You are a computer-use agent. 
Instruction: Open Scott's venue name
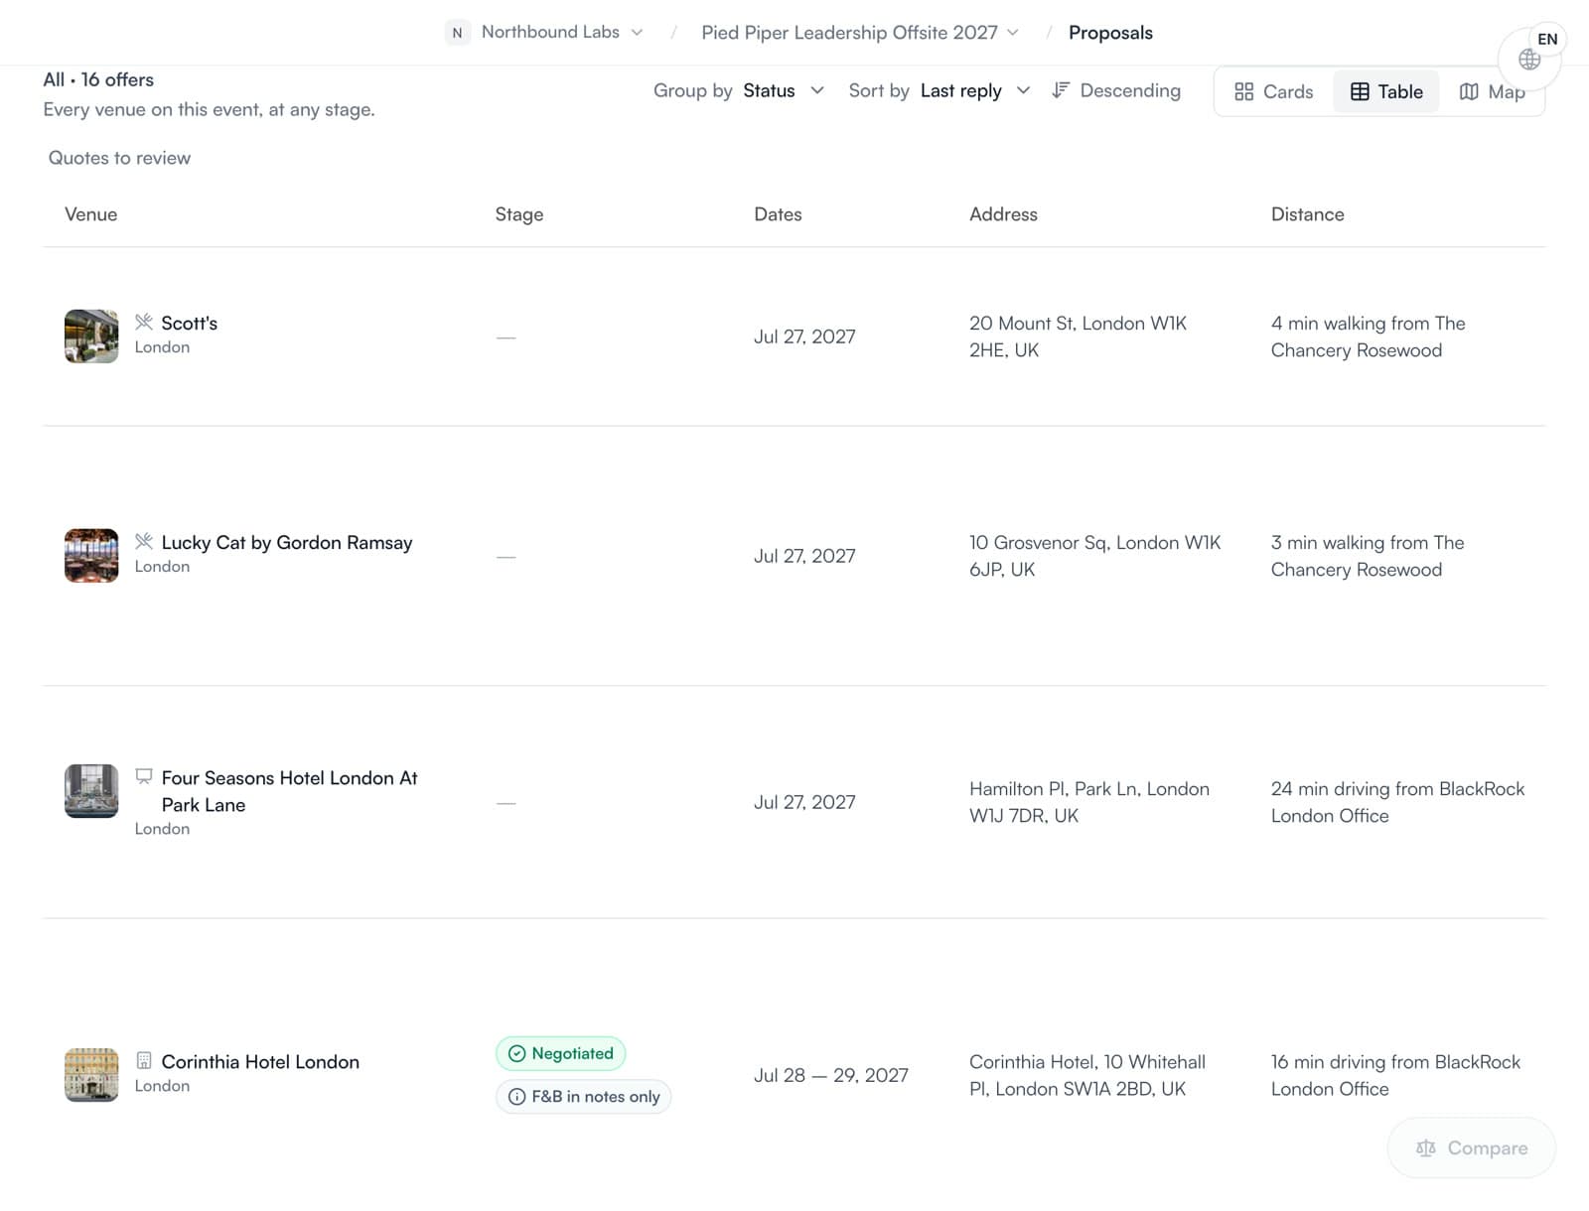point(189,323)
